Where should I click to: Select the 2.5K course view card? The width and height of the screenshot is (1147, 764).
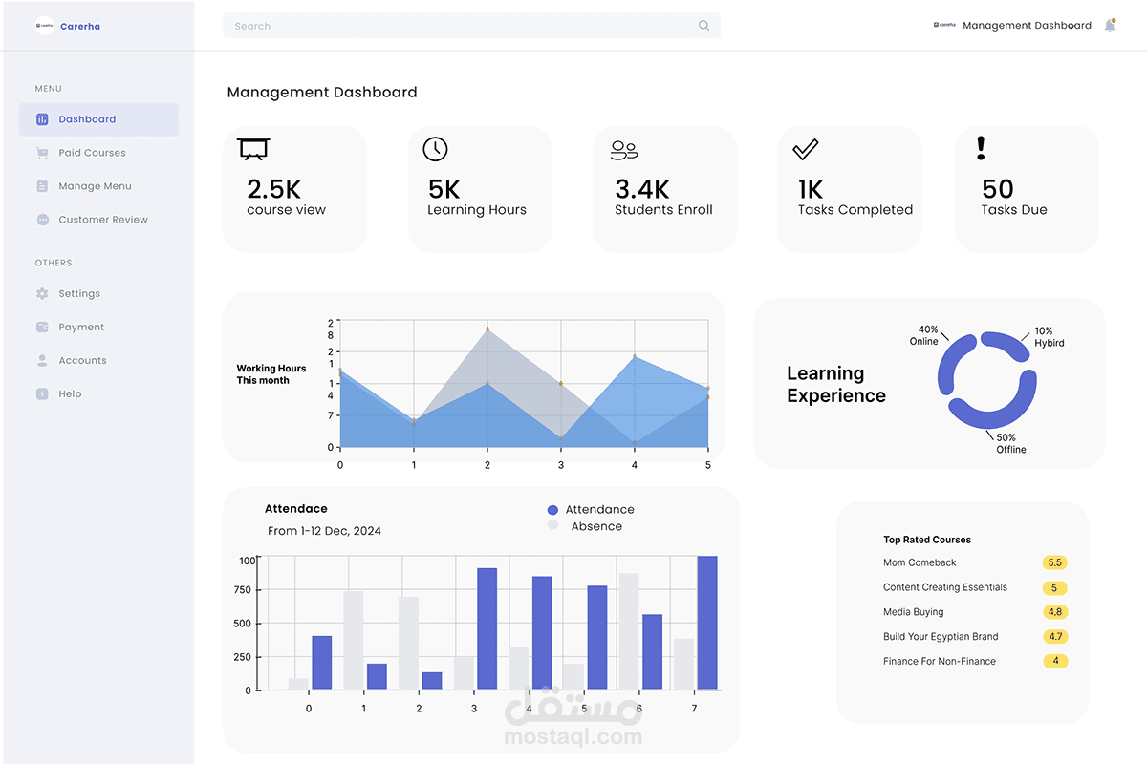(x=294, y=189)
